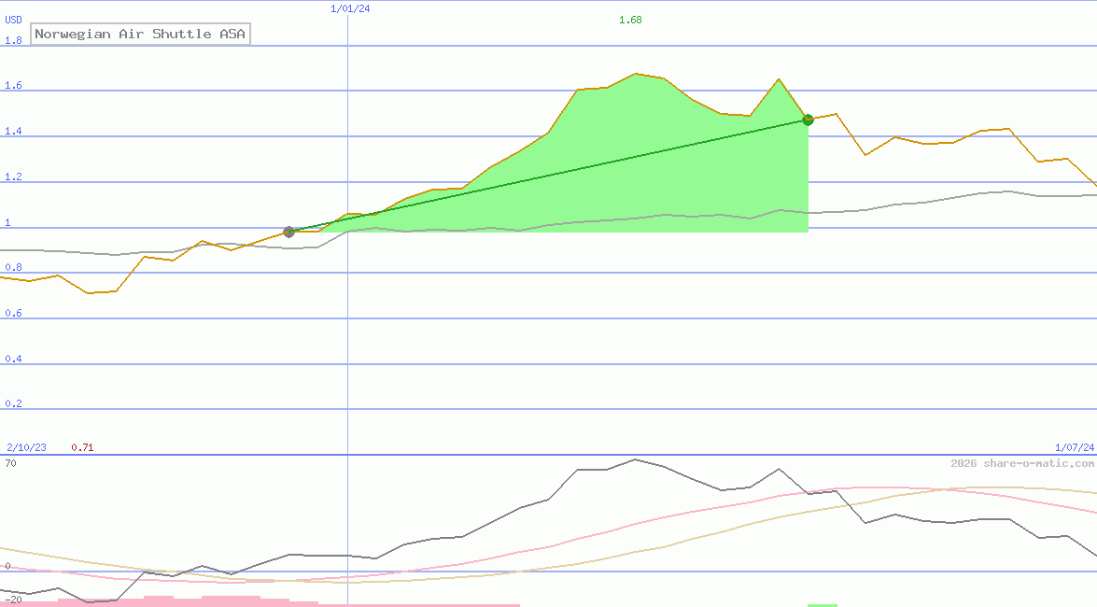Click the 1/07/24 end date label
The height and width of the screenshot is (607, 1097).
pyautogui.click(x=1075, y=447)
